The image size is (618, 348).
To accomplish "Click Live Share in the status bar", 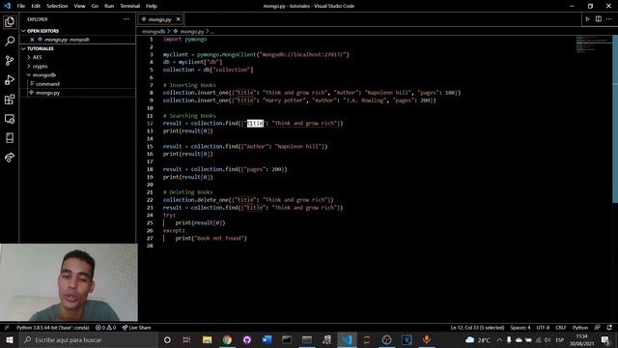I will coord(136,328).
